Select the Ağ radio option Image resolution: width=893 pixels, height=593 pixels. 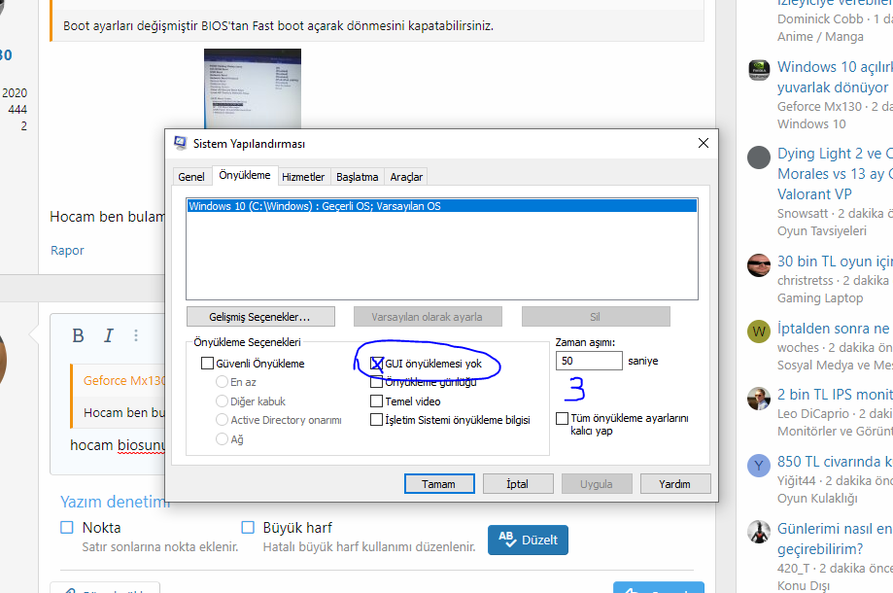(x=223, y=439)
